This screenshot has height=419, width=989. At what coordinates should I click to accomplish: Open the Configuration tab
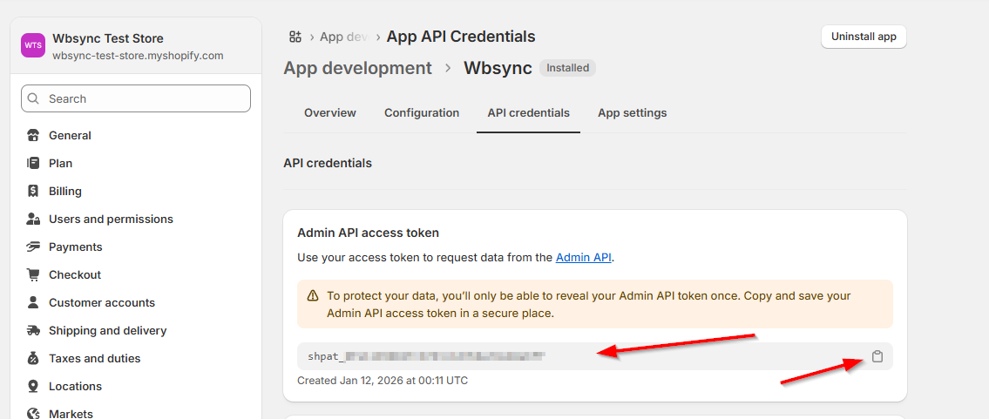[x=422, y=113]
